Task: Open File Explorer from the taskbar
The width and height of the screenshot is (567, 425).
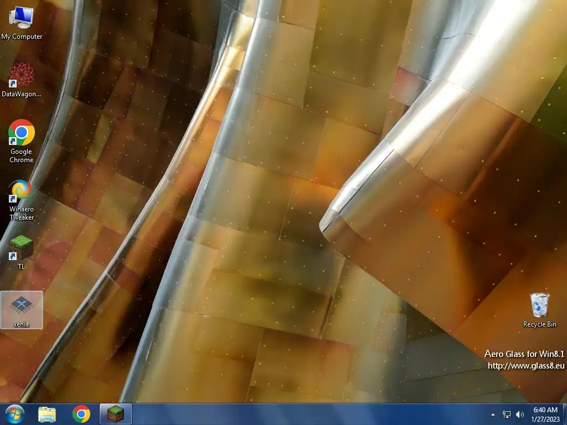Action: coord(47,414)
